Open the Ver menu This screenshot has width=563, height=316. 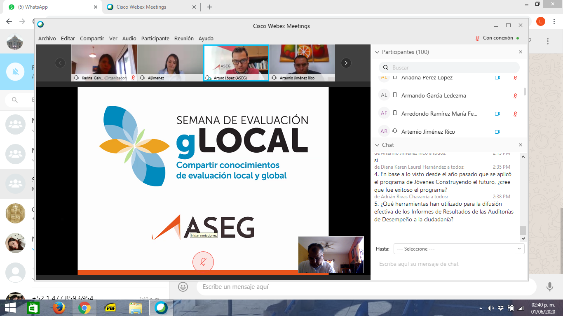point(113,39)
